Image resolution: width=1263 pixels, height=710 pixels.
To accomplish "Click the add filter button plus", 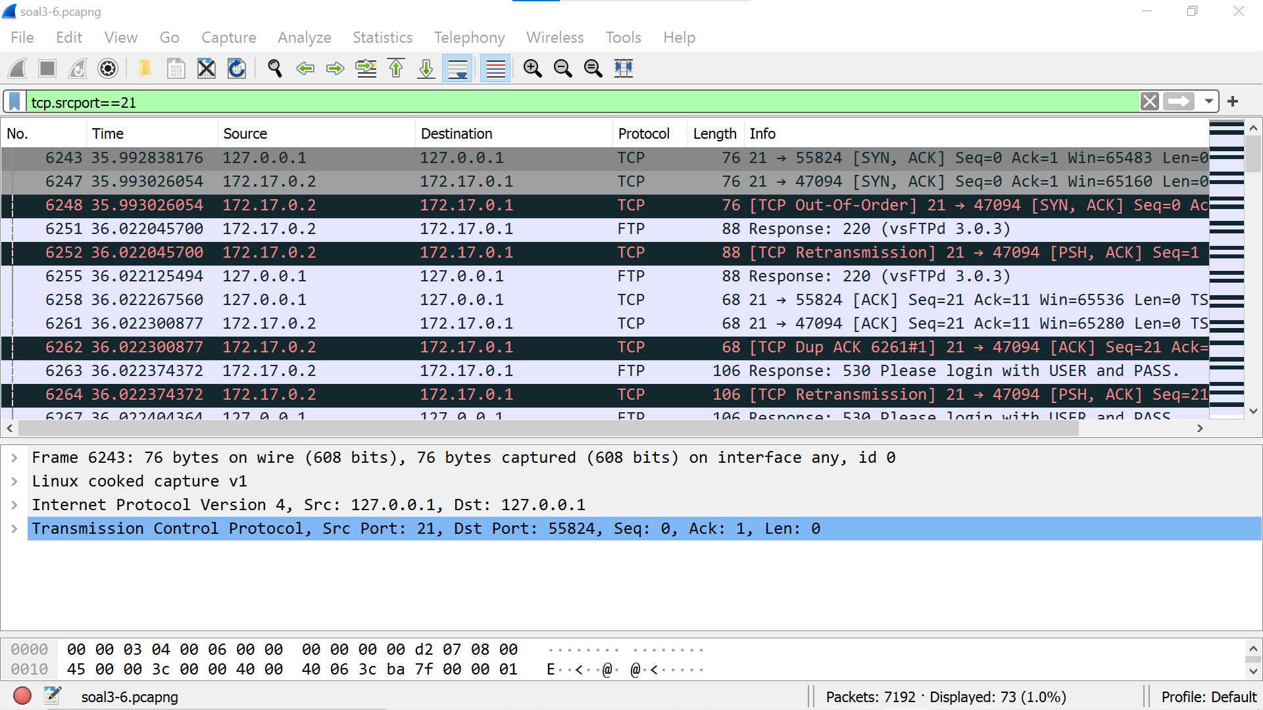I will pyautogui.click(x=1233, y=102).
